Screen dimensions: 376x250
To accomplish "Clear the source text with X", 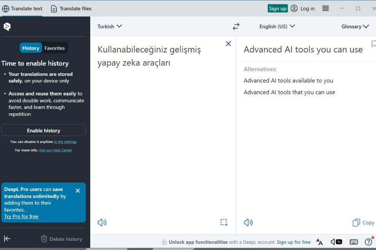I will point(228,44).
